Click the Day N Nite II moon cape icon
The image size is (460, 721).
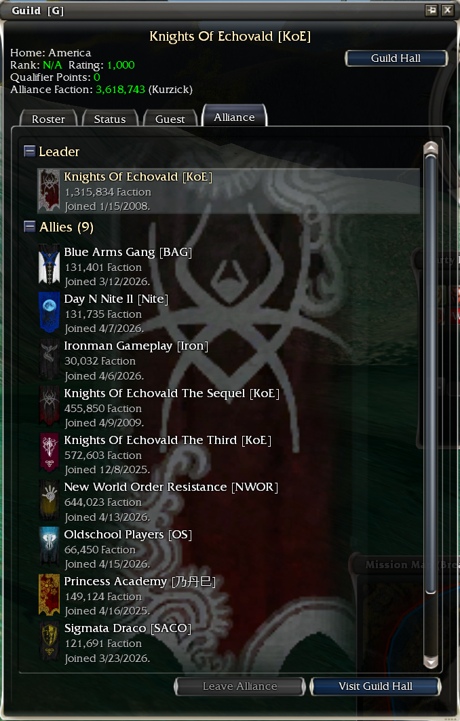tap(49, 312)
